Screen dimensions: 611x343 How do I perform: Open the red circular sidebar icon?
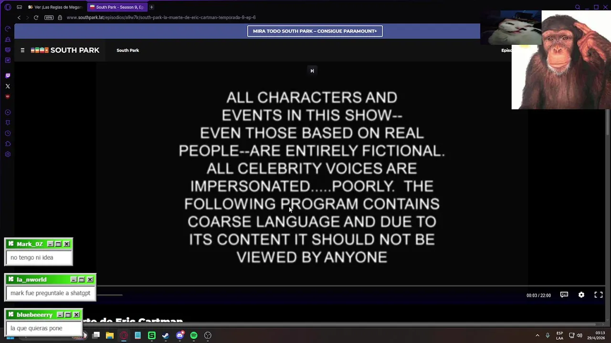tap(8, 97)
